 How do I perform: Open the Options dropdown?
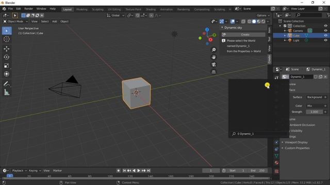(x=263, y=15)
